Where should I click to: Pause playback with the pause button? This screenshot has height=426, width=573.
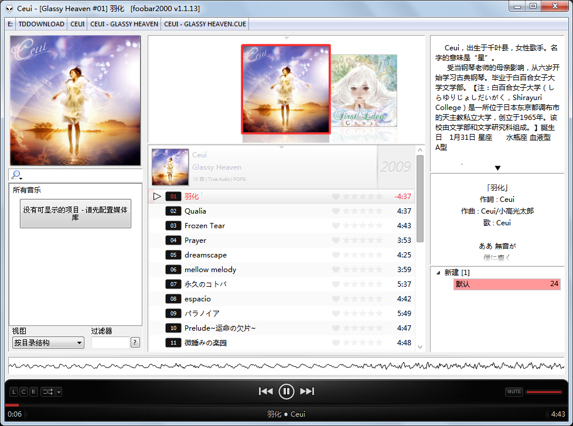286,391
